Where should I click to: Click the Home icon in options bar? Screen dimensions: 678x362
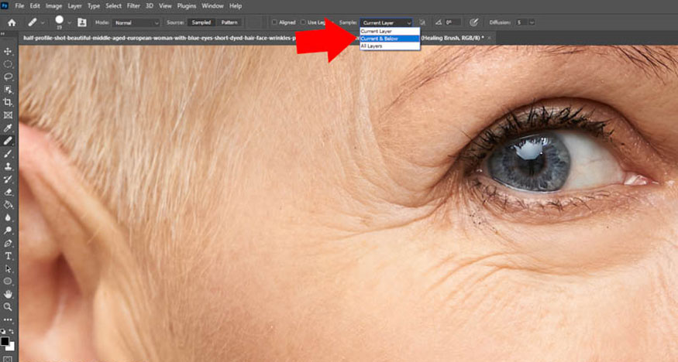pos(12,22)
